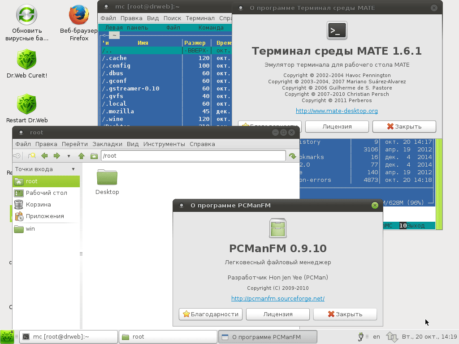This screenshot has width=459, height=344.
Task: Close the PCManFM about dialog via green X
Action: pyautogui.click(x=375, y=205)
